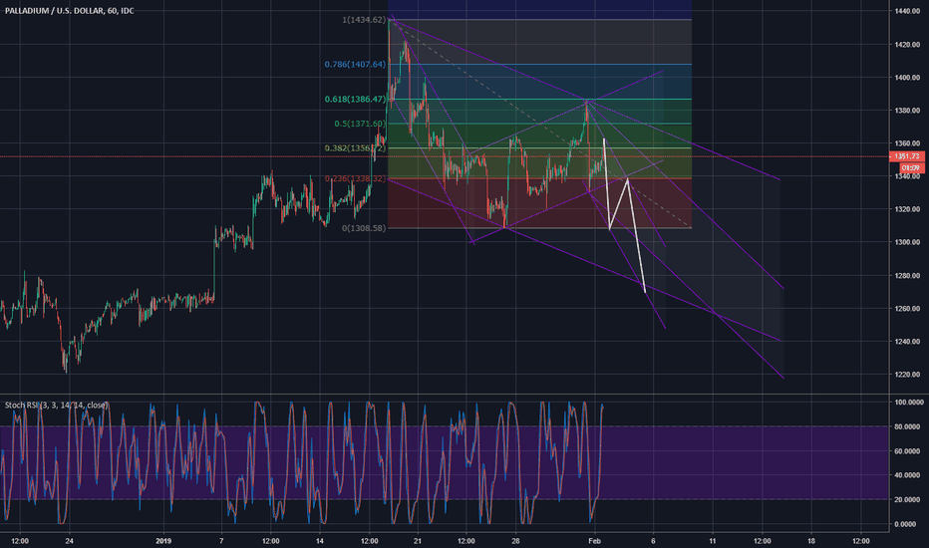Click the 2019 year label on time axis

click(163, 541)
